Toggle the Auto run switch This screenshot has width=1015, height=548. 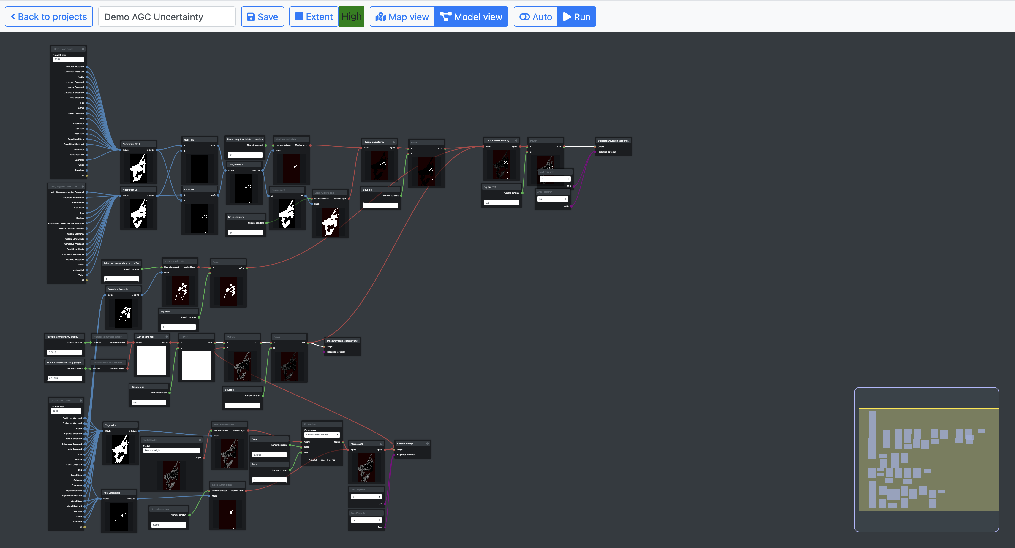[535, 17]
